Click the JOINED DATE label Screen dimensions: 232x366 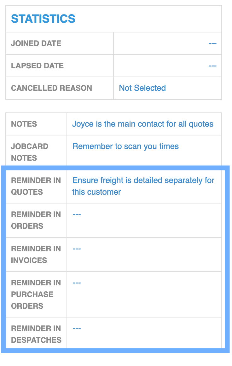(x=36, y=43)
